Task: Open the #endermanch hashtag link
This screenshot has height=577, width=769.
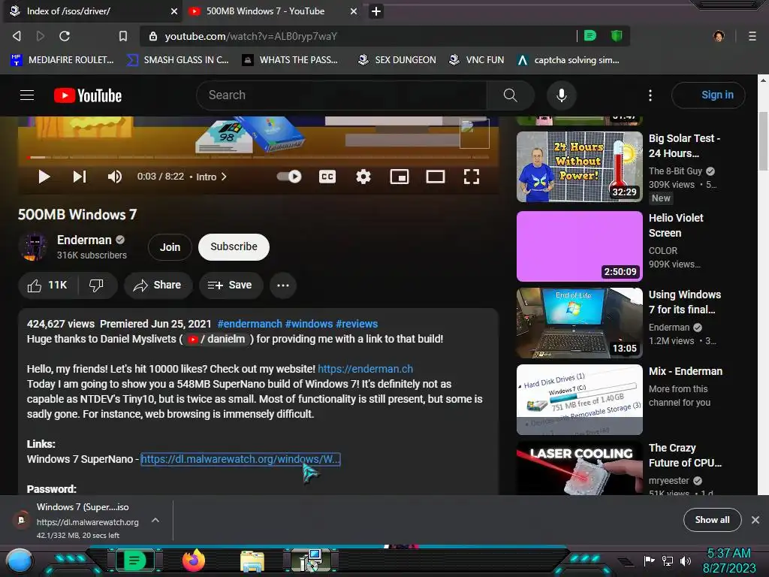Action: click(249, 324)
